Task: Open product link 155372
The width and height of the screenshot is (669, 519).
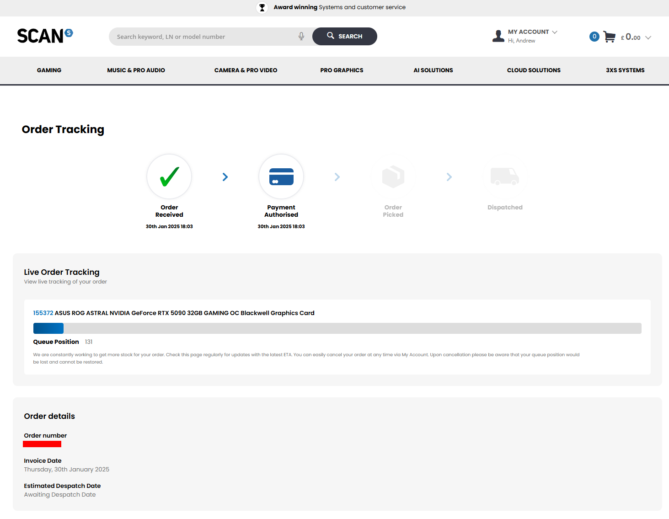Action: pyautogui.click(x=43, y=313)
